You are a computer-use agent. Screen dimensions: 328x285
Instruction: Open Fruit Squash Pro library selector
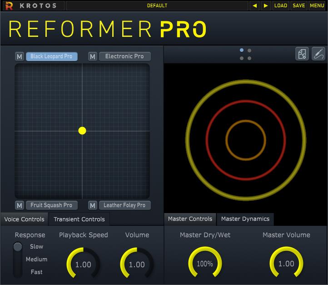coord(52,205)
